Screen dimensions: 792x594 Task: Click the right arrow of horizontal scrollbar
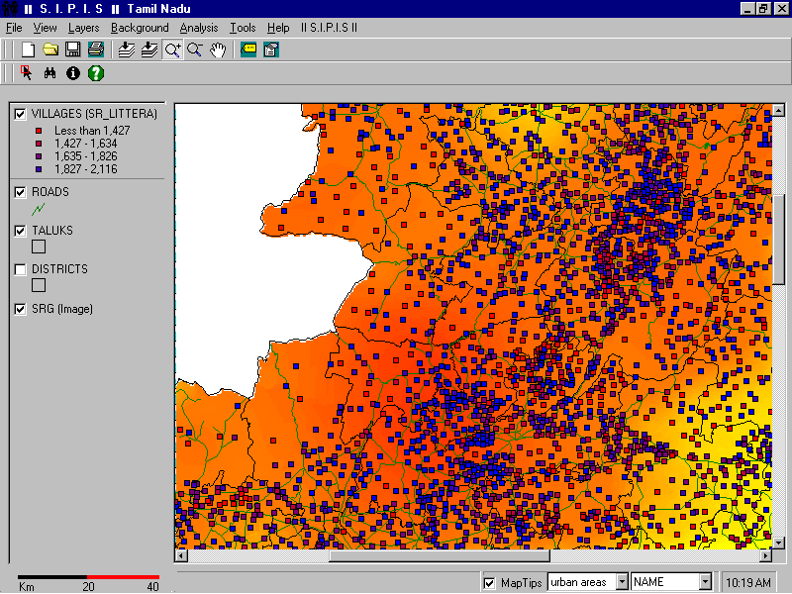pyautogui.click(x=766, y=555)
